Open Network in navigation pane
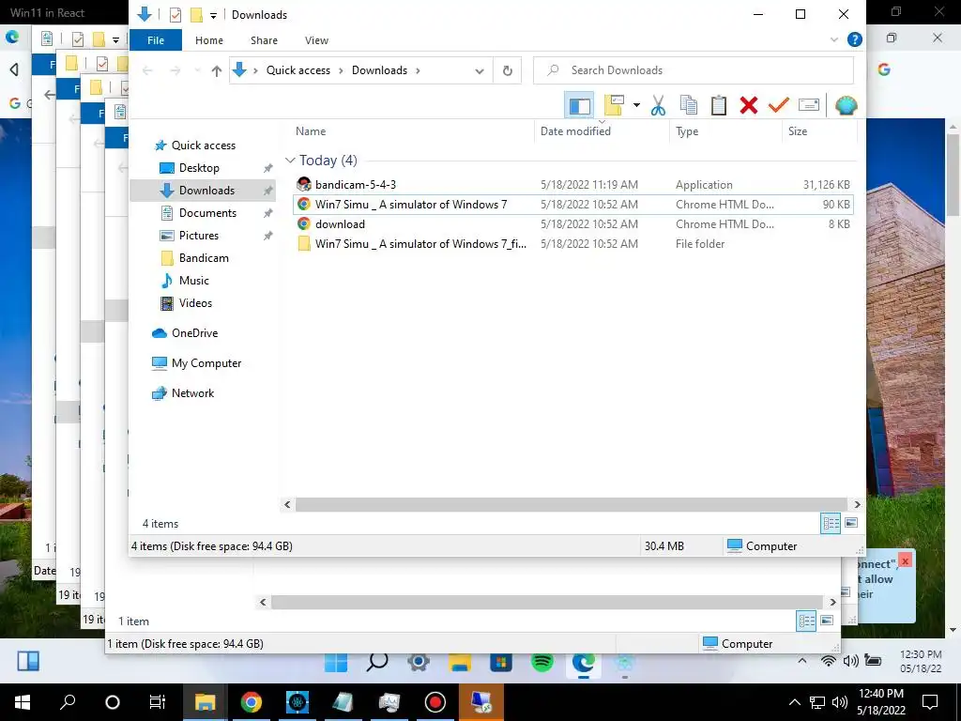Viewport: 961px width, 721px height. (x=192, y=393)
